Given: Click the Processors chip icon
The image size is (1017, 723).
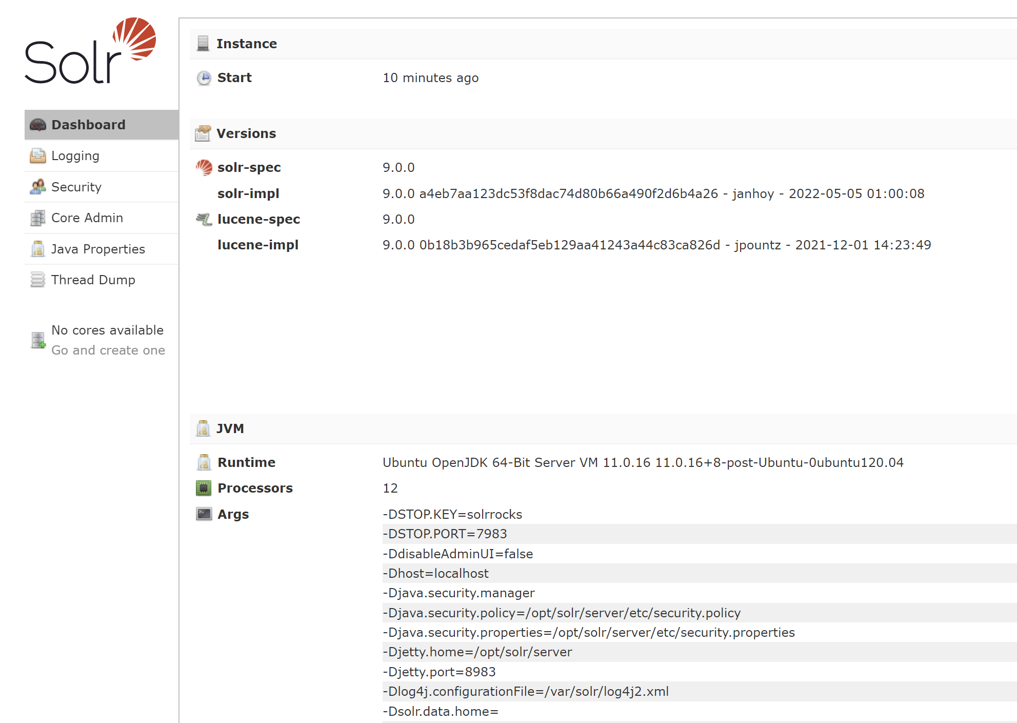Looking at the screenshot, I should pyautogui.click(x=204, y=488).
